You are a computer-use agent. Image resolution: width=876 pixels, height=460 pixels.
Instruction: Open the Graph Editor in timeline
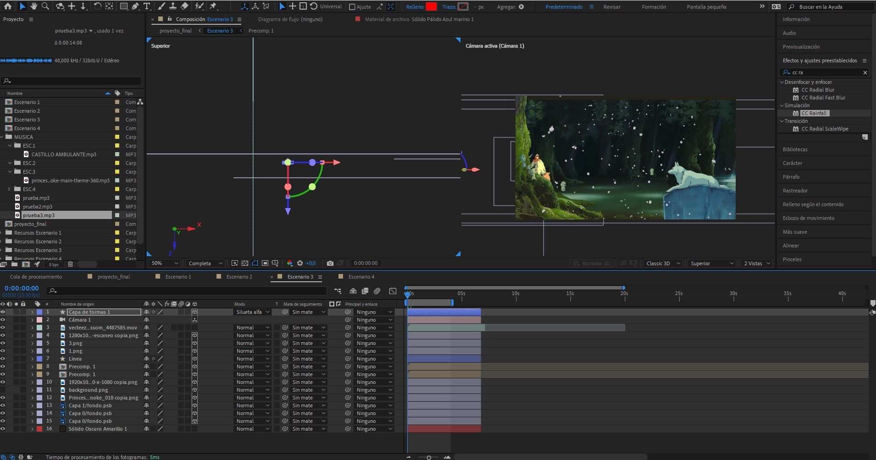393,291
